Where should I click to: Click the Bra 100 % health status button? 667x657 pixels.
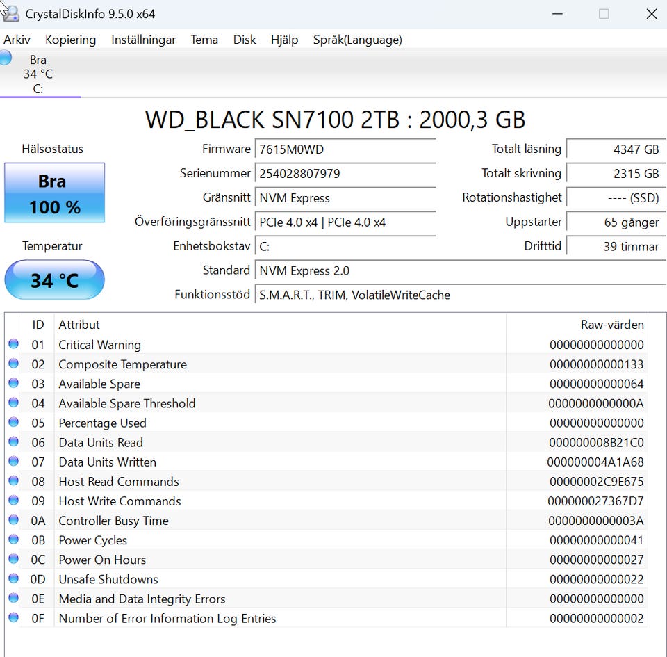(x=54, y=193)
